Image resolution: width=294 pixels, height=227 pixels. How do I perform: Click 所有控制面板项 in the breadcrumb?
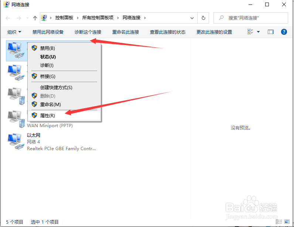[x=98, y=18]
